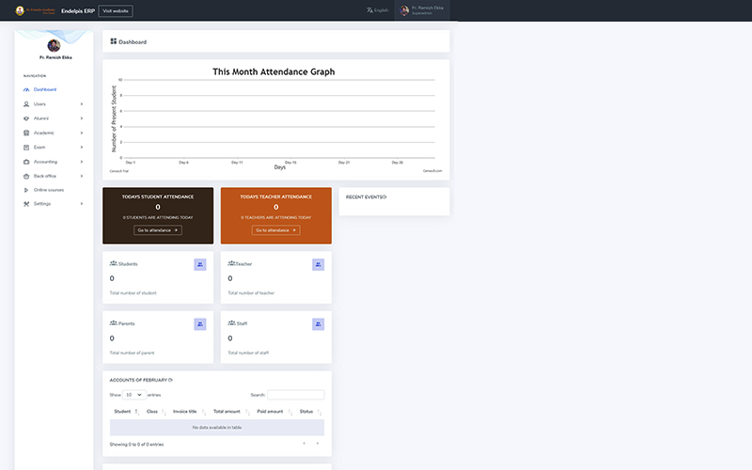
Task: Click the Back office icon
Action: [x=26, y=176]
